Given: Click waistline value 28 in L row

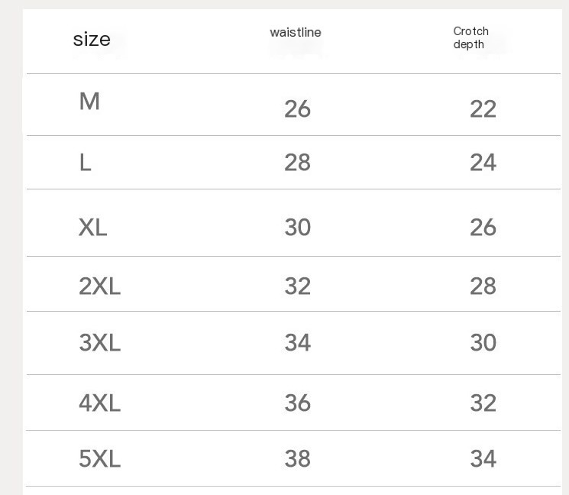Looking at the screenshot, I should point(297,162).
